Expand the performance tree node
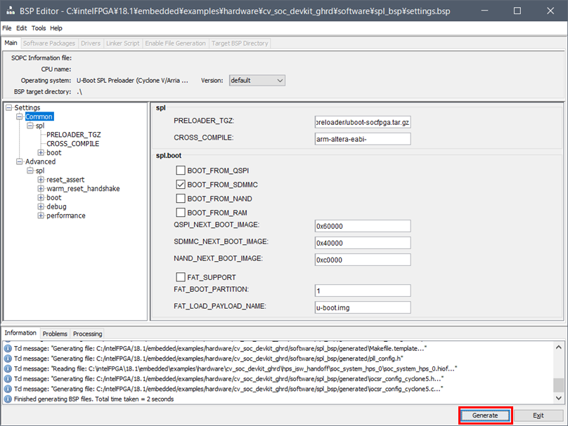 [41, 215]
